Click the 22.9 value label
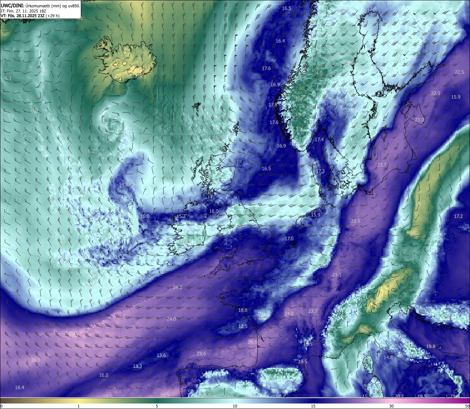This screenshot has width=470, height=409. [435, 94]
